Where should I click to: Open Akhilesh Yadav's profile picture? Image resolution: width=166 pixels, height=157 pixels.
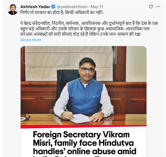(x=13, y=9)
